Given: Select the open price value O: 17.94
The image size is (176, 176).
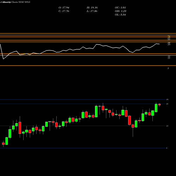Looking at the screenshot, I should 64,8.
